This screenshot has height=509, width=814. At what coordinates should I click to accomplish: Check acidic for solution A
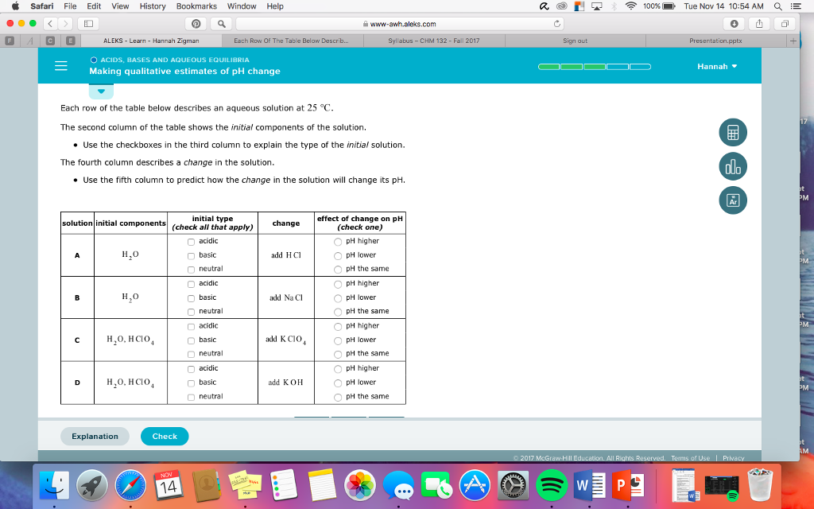[191, 242]
